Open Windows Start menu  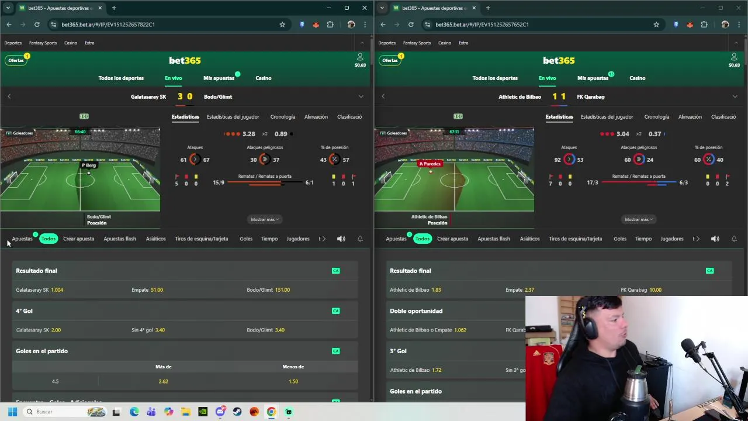click(x=12, y=412)
